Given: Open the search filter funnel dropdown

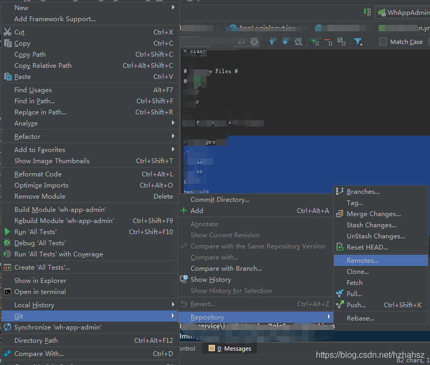Looking at the screenshot, I should [358, 42].
